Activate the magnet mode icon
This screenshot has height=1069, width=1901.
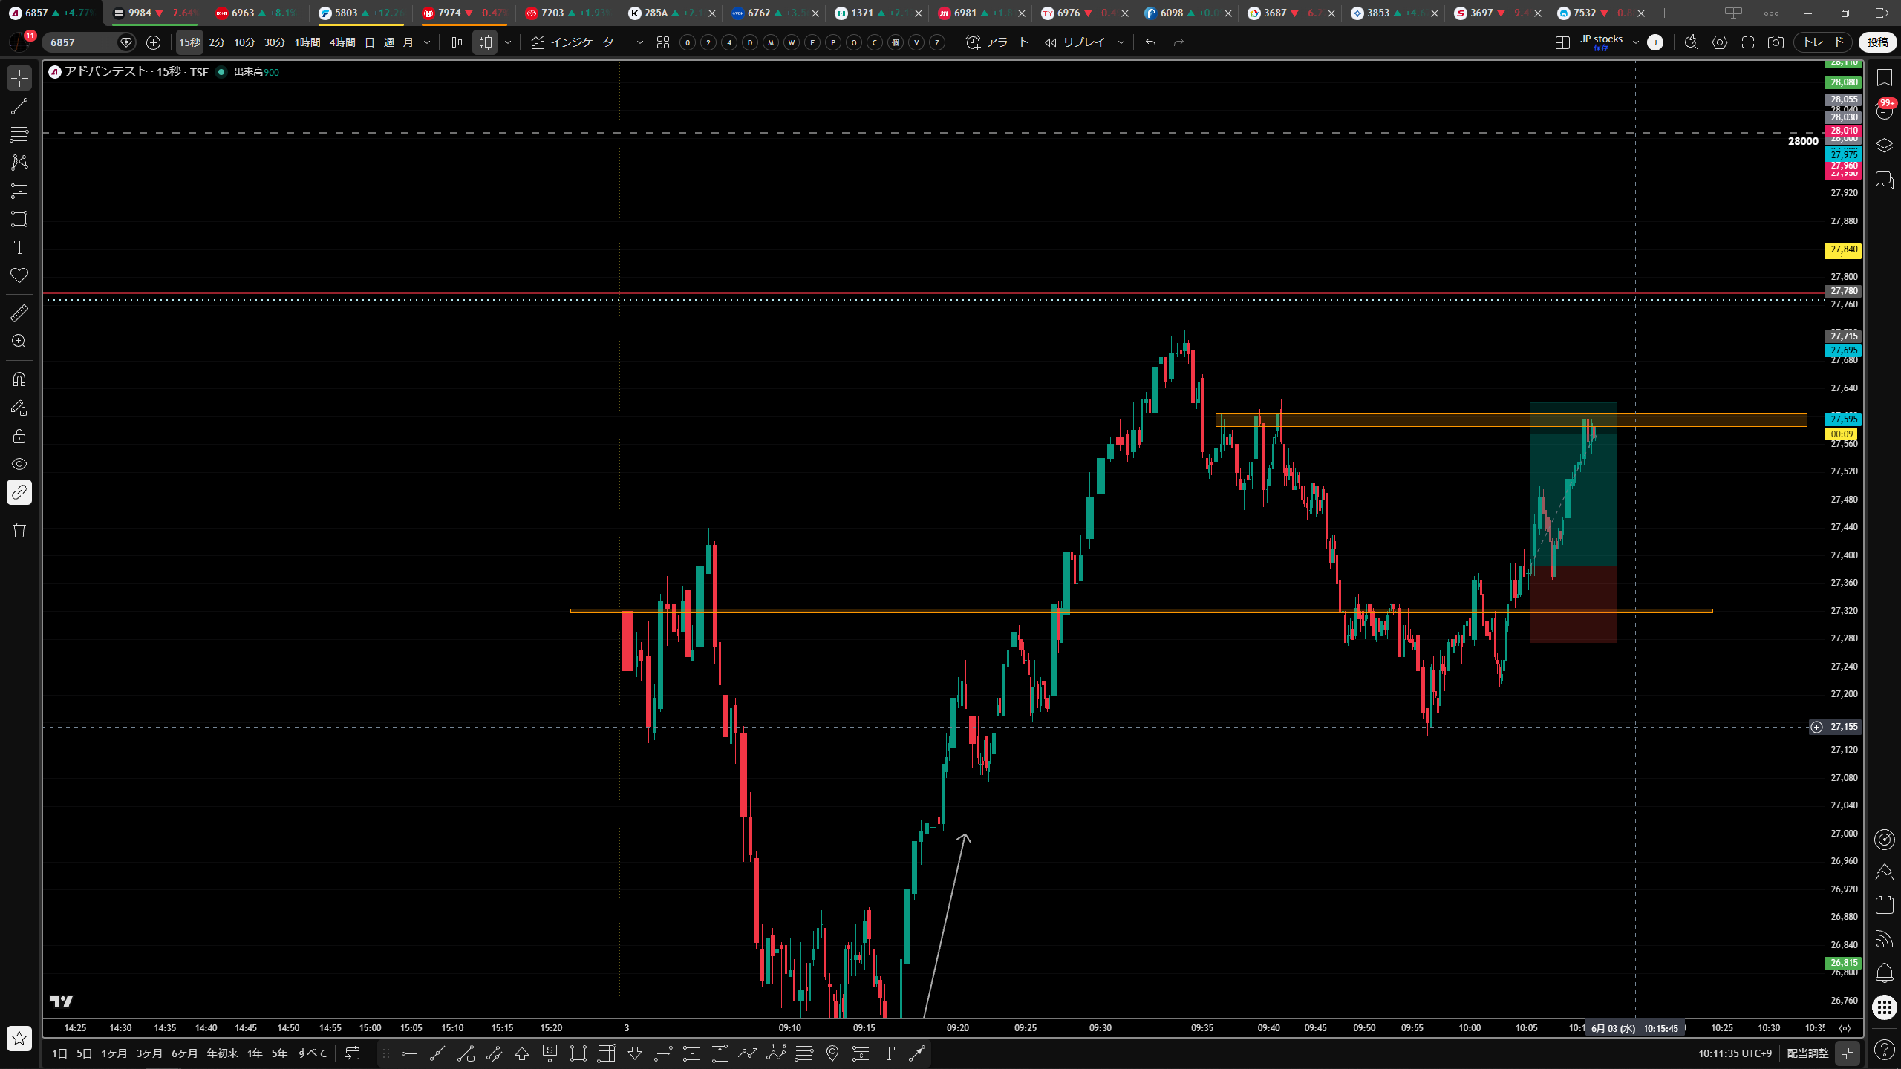19,379
